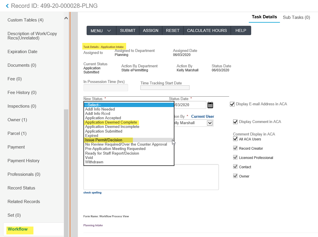Viewport: 318px width, 237px height.
Task: Select --Select-- option in New Status list
Action: click(x=129, y=105)
